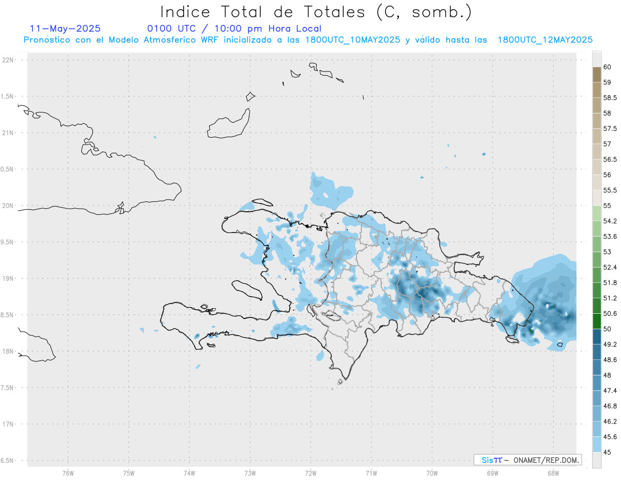Click the '45.6' color bar label

coord(610,436)
